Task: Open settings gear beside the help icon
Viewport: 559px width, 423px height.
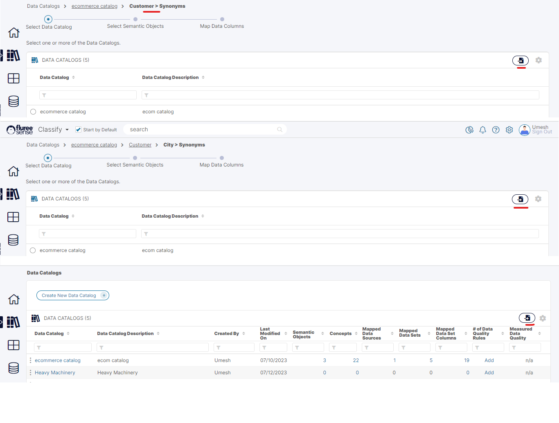Action: pyautogui.click(x=509, y=130)
